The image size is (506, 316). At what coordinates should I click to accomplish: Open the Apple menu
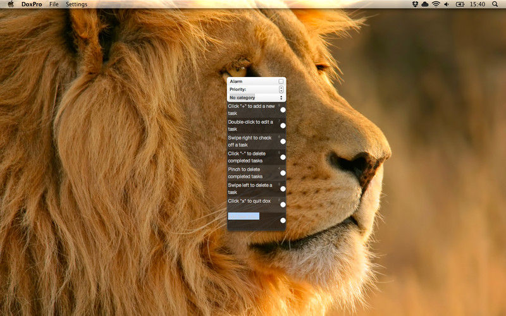(10, 4)
